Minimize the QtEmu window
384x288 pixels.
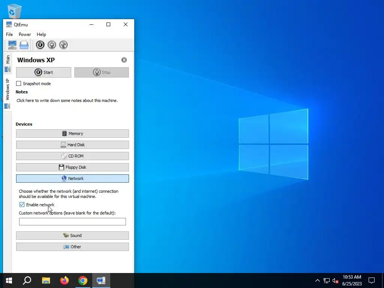(91, 24)
